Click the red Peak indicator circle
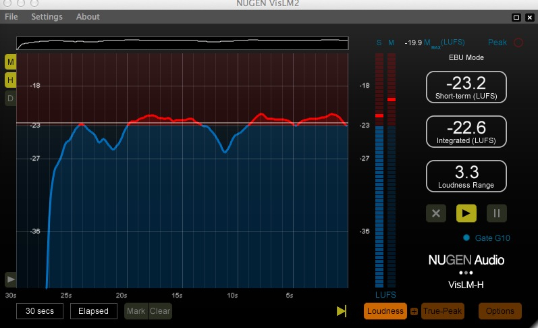Screen dimensions: 538x328 pos(518,43)
